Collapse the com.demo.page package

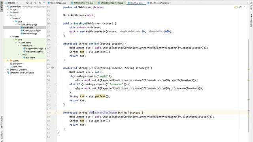pyautogui.click(x=16, y=24)
